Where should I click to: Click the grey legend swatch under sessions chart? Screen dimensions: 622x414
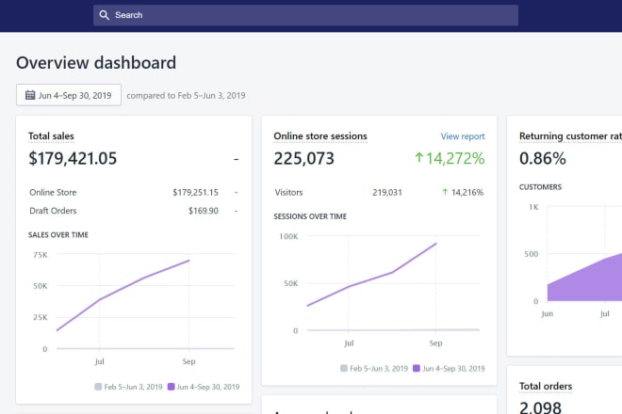tap(344, 368)
